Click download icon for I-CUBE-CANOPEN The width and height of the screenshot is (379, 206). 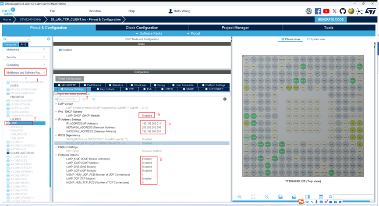(x=8, y=100)
